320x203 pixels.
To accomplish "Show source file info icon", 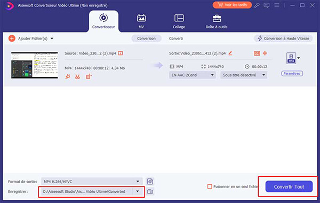I will pos(121,53).
